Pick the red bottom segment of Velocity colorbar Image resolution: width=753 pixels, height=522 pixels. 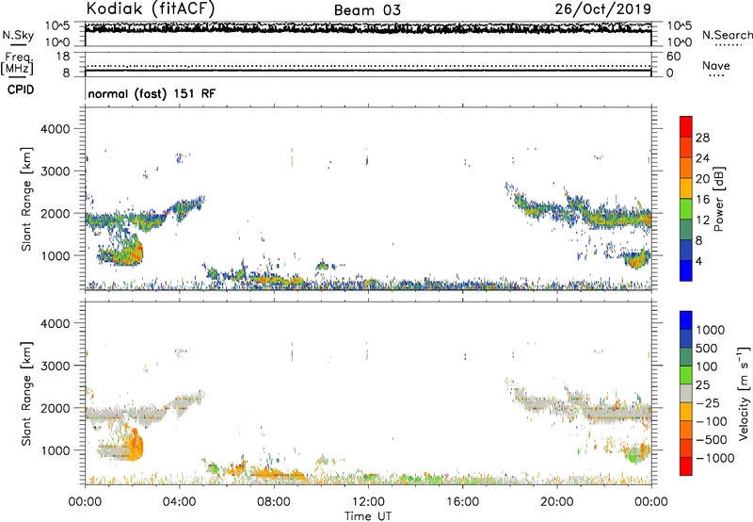(x=686, y=466)
